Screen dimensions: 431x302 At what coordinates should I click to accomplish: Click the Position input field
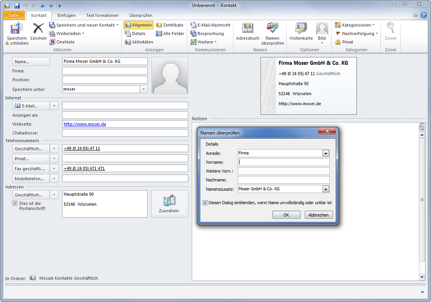105,79
